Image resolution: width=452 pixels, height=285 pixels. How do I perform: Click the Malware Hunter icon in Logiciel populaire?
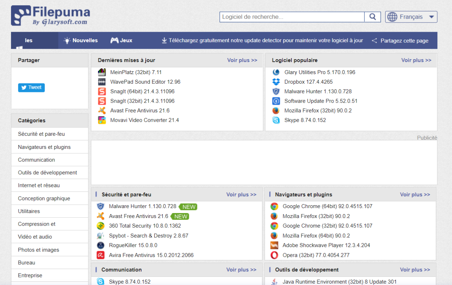[276, 92]
